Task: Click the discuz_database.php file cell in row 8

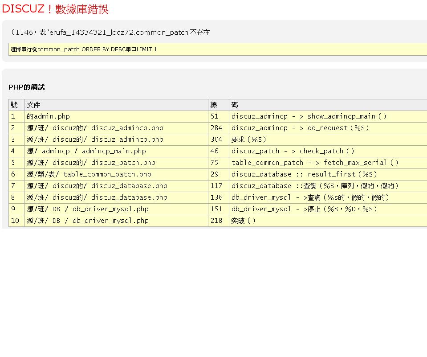Action: point(116,197)
